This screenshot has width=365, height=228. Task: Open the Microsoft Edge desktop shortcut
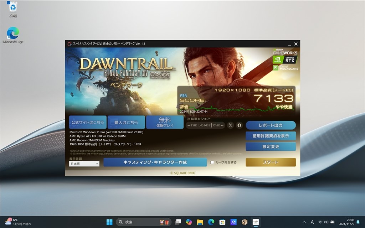13,35
